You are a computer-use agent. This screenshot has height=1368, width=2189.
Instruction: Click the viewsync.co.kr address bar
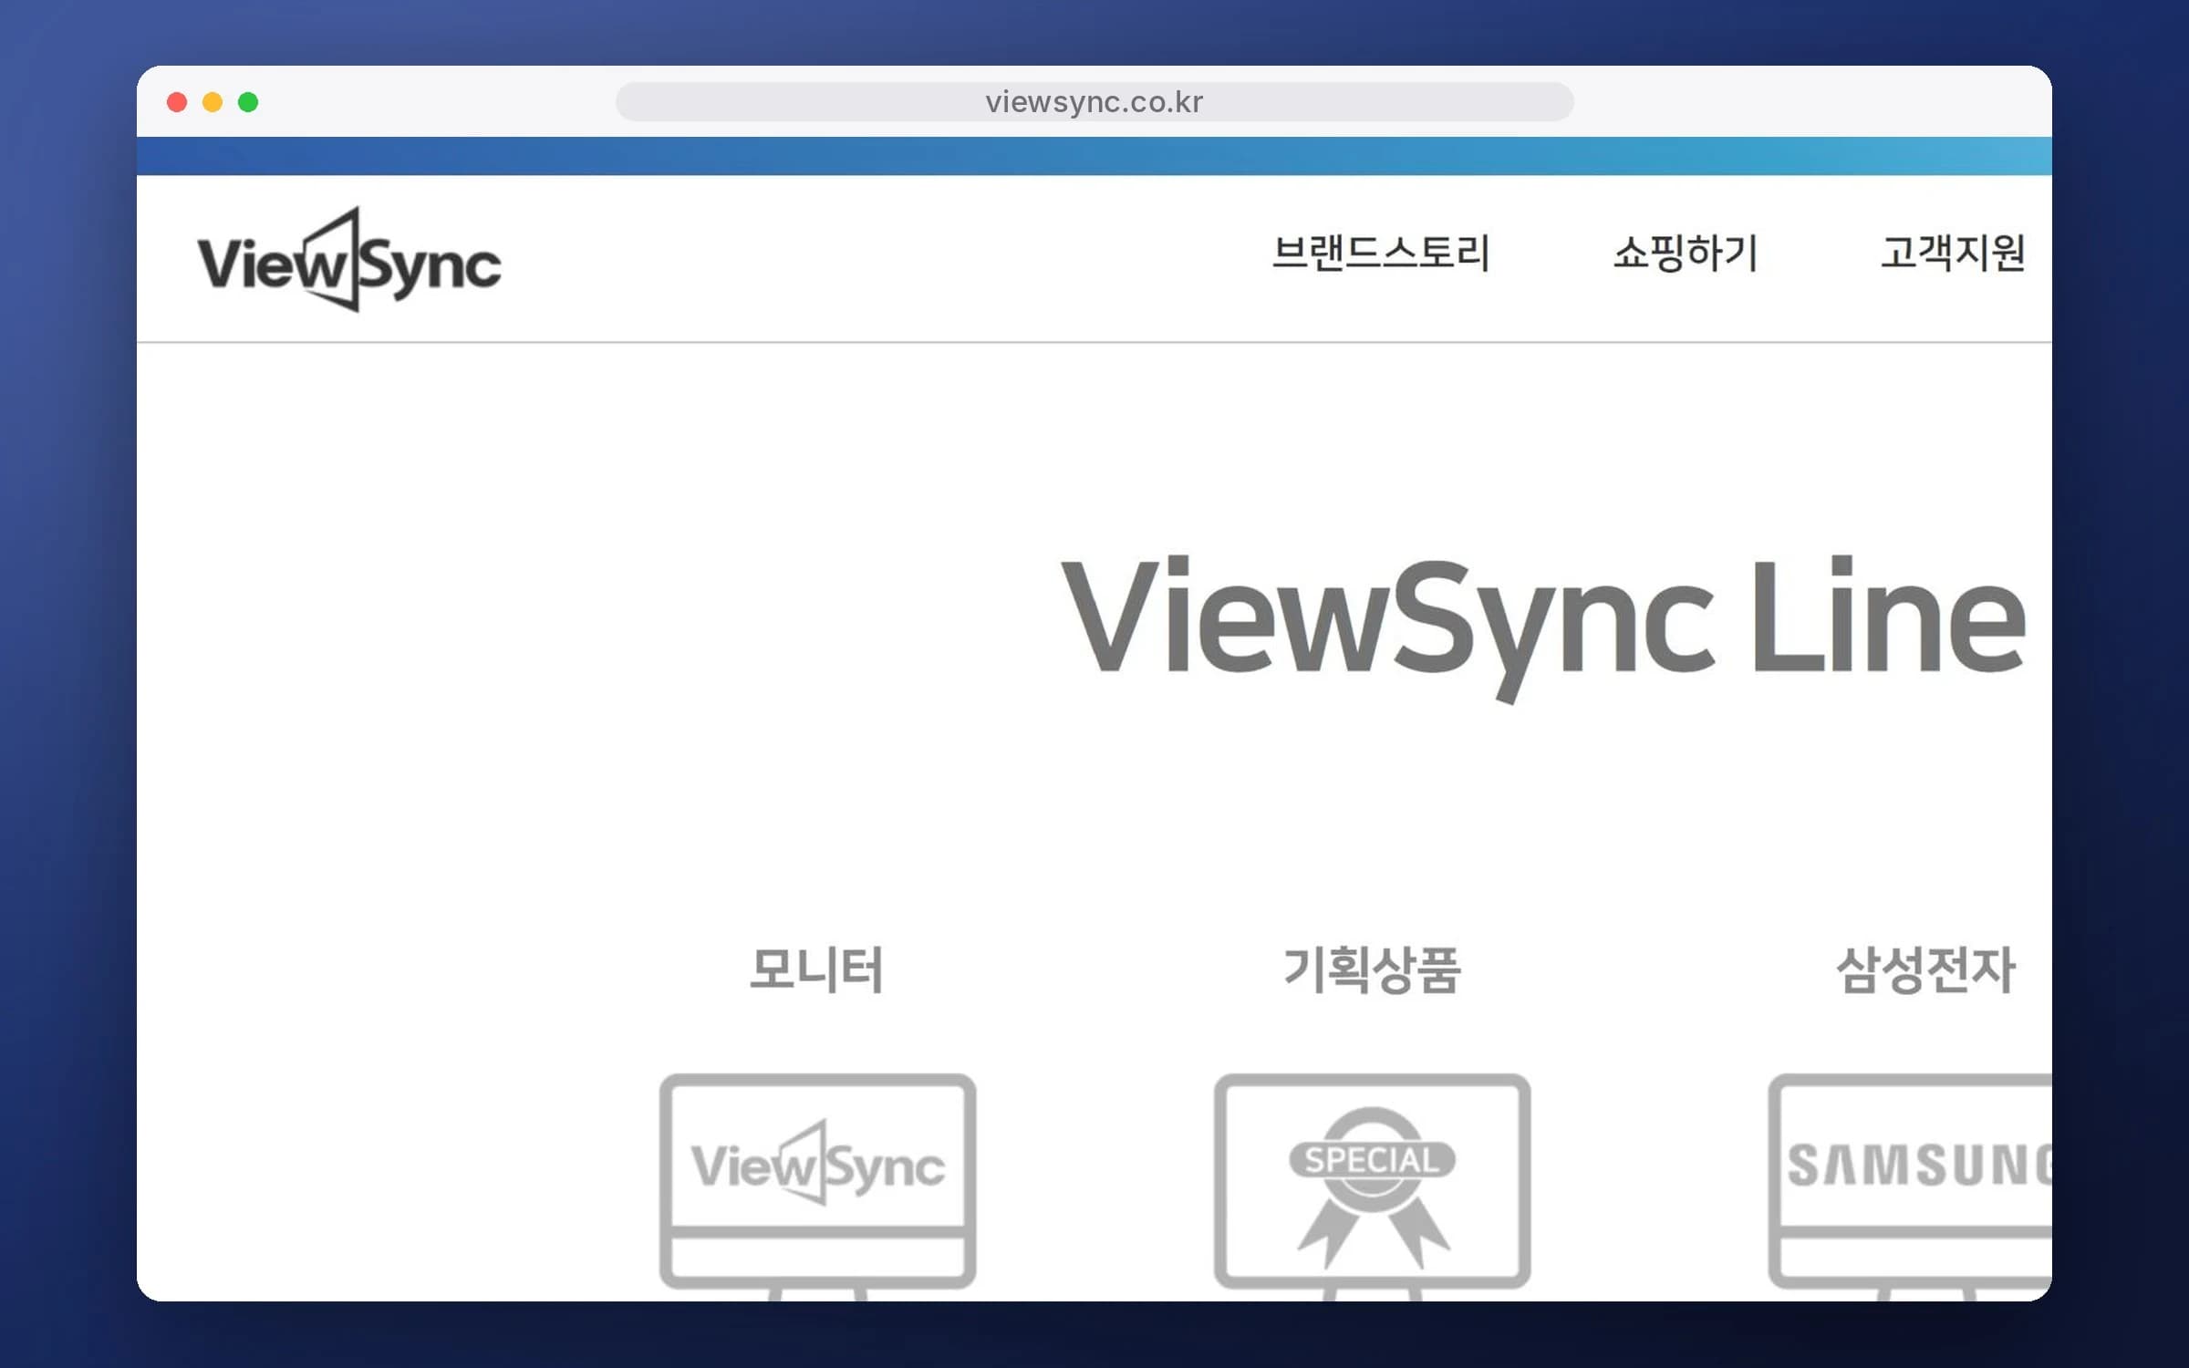(x=1094, y=102)
